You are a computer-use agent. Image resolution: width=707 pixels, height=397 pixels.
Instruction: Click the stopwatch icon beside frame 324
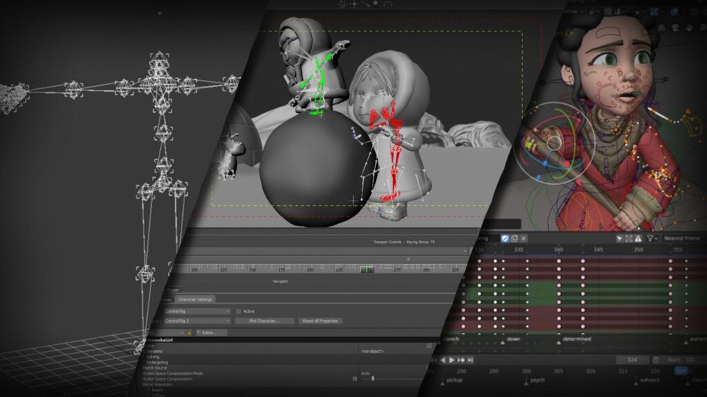coord(657,358)
